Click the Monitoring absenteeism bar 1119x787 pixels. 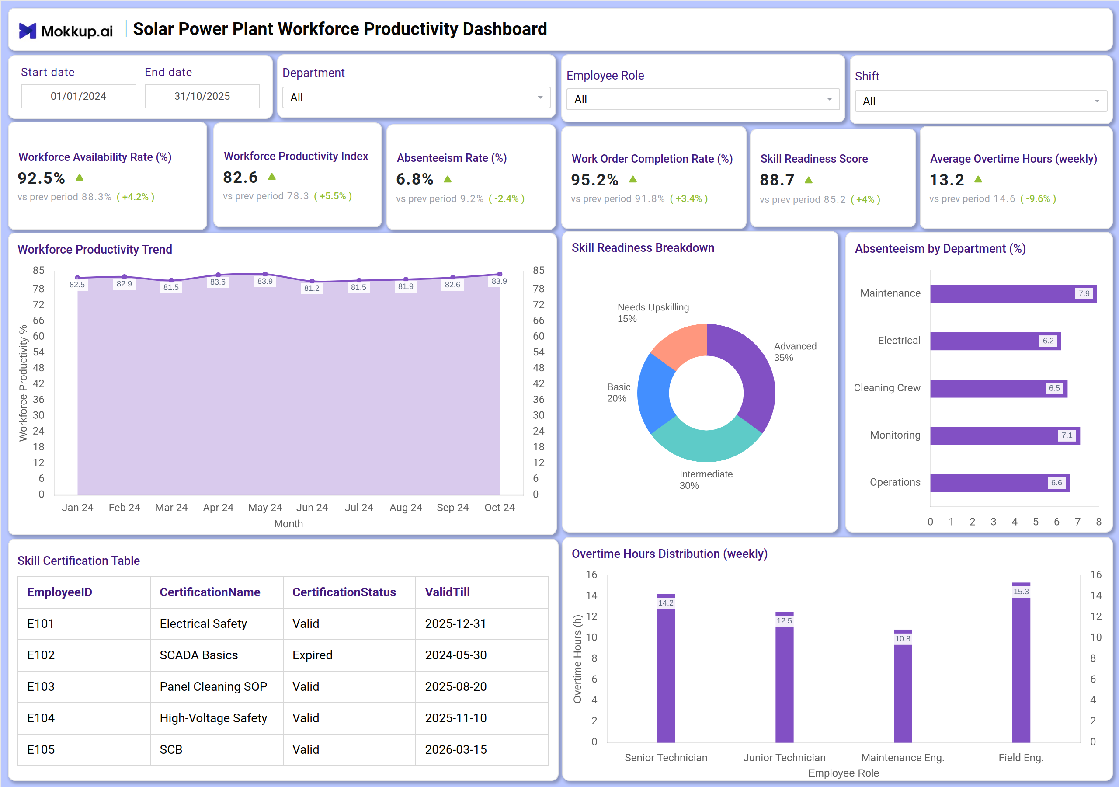click(x=1005, y=436)
